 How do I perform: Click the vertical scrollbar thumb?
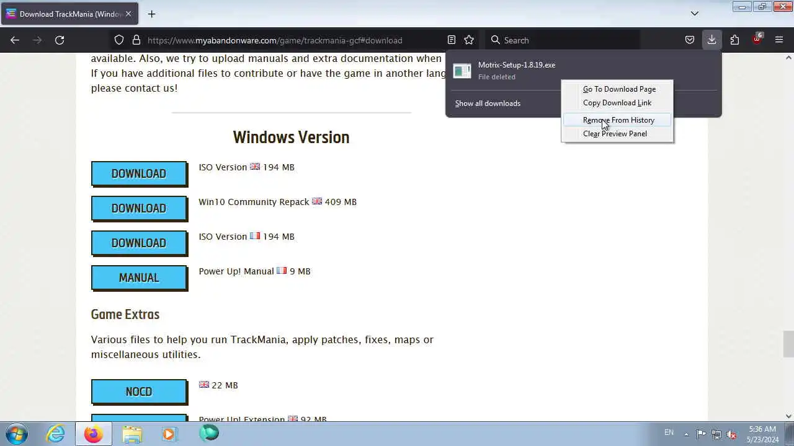tap(788, 344)
